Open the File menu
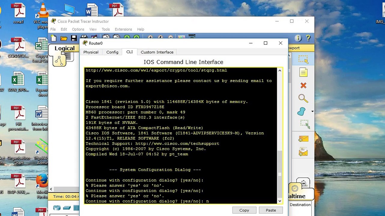Viewport: 385px width, 216px height. tap(53, 29)
